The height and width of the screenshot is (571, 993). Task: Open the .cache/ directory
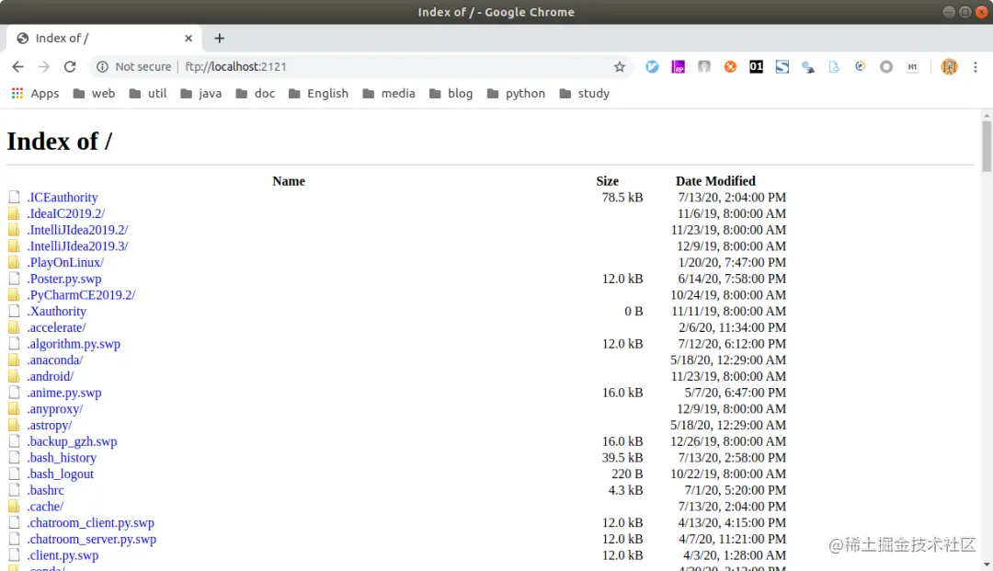tap(45, 507)
